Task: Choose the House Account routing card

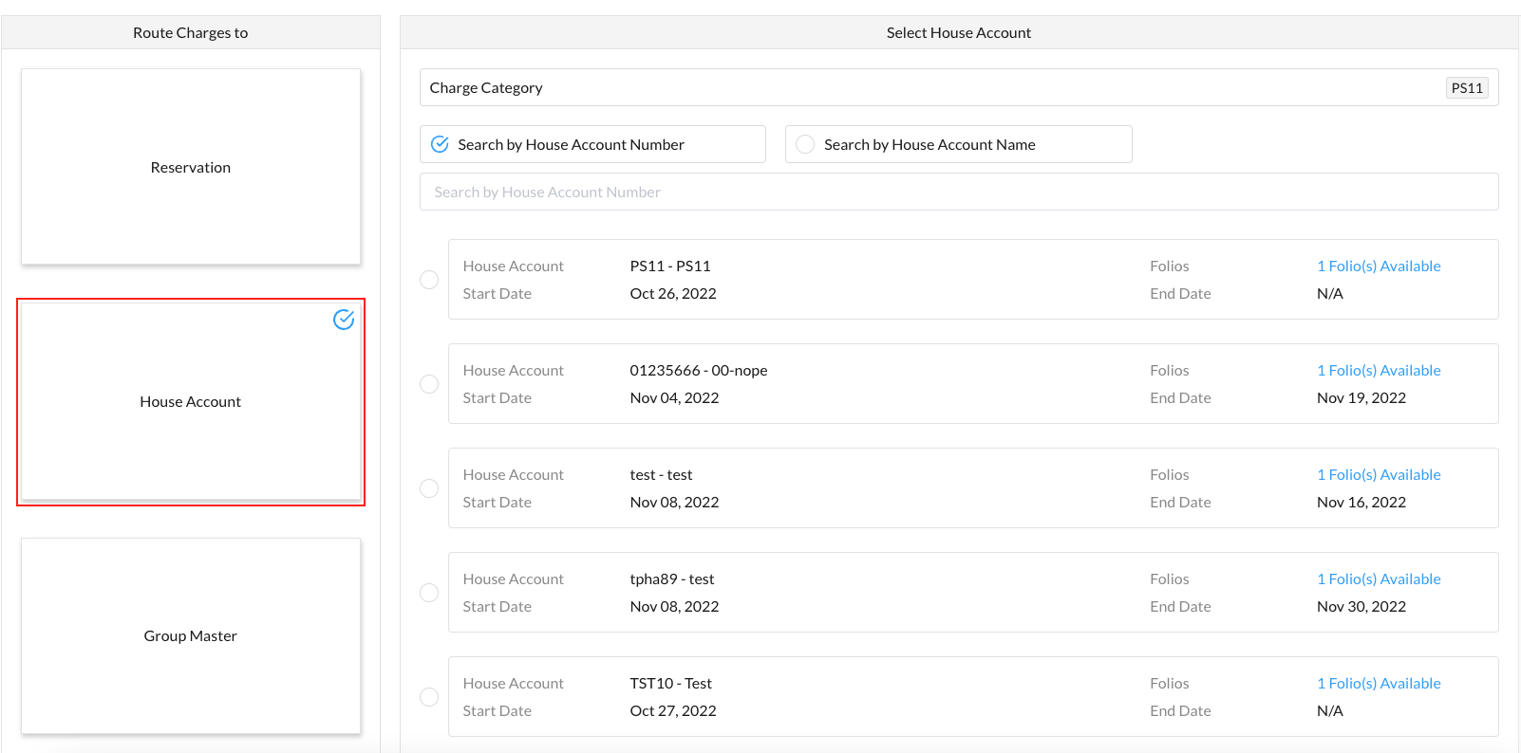Action: tap(191, 402)
